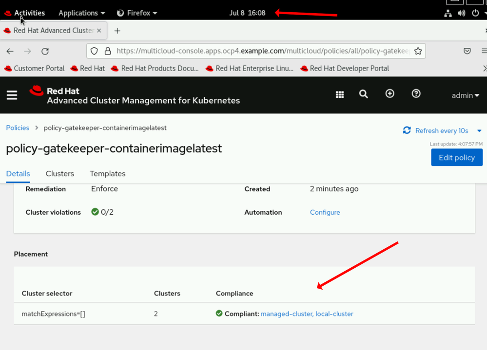The height and width of the screenshot is (350, 487).
Task: Click the search magnifier icon in header
Action: [364, 94]
